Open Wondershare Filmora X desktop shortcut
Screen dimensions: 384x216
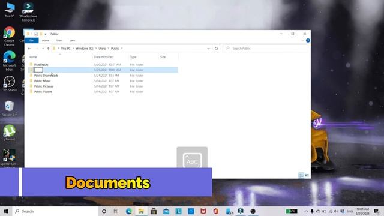pos(28,12)
